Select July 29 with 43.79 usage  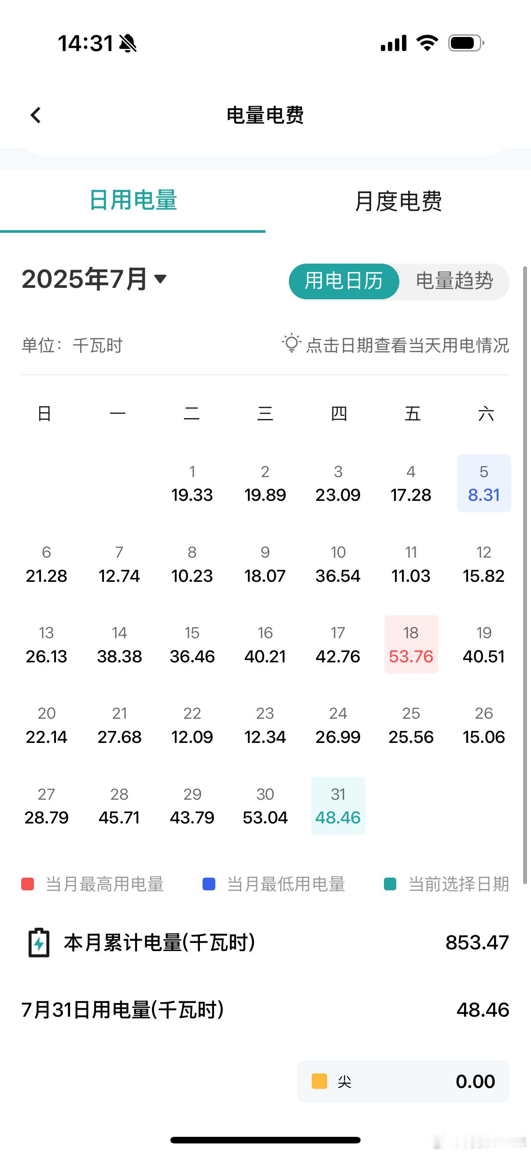(192, 806)
